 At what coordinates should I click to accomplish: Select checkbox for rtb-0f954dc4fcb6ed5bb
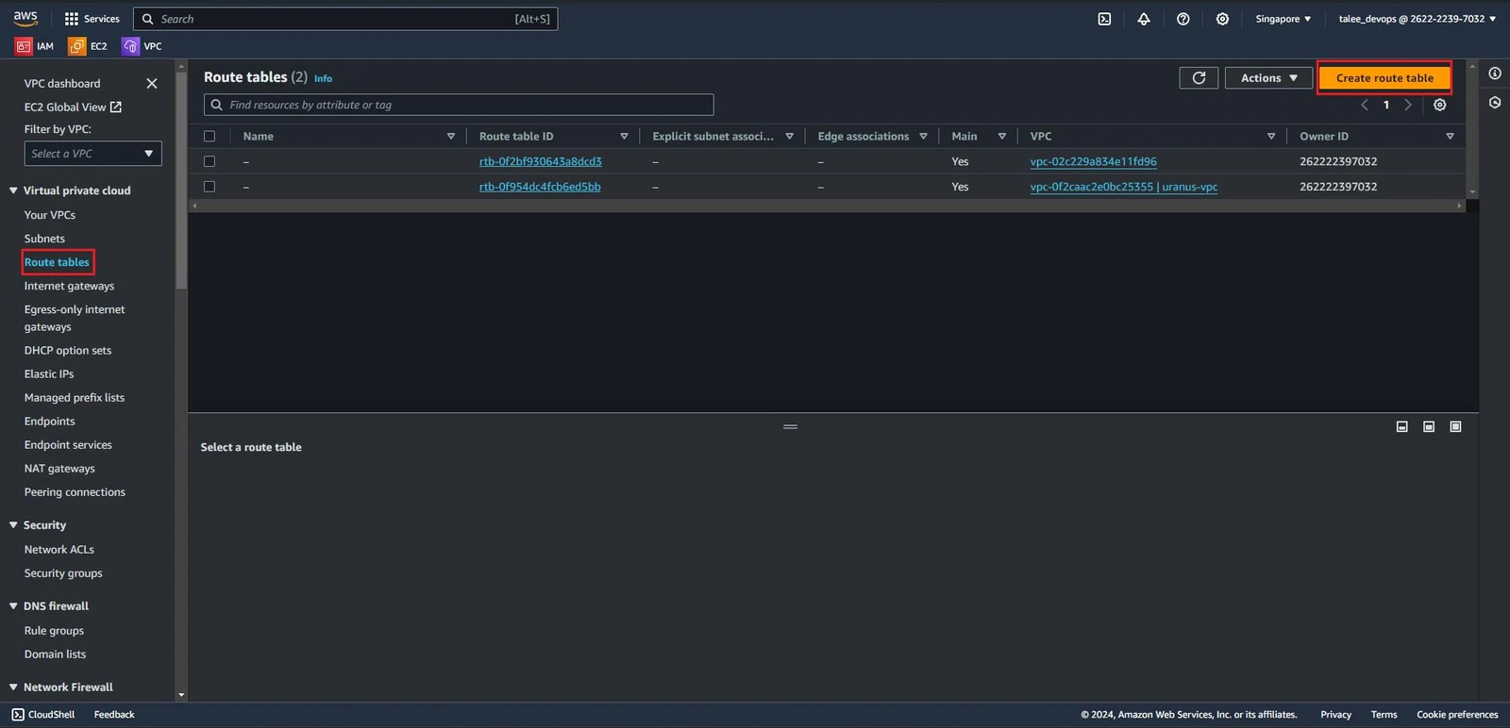pyautogui.click(x=210, y=187)
